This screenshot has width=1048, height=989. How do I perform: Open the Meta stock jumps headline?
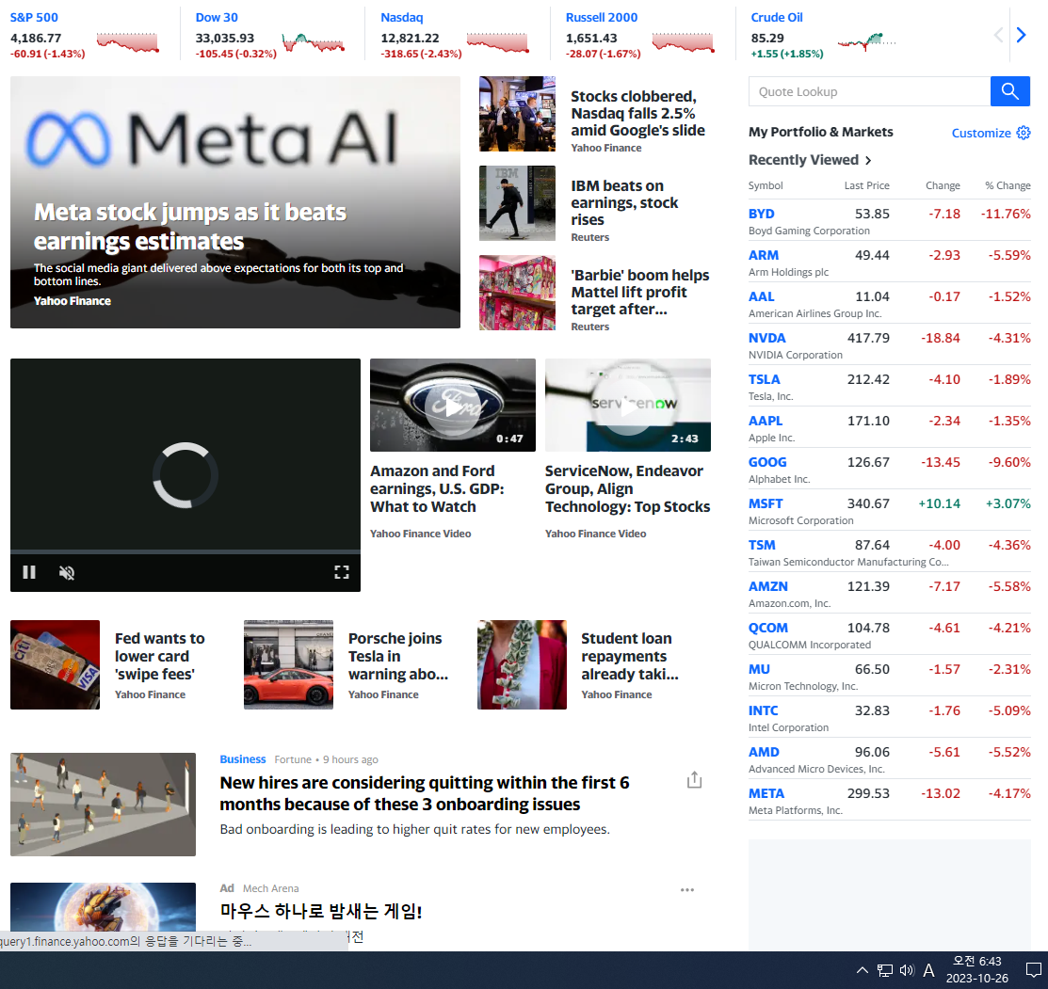190,227
